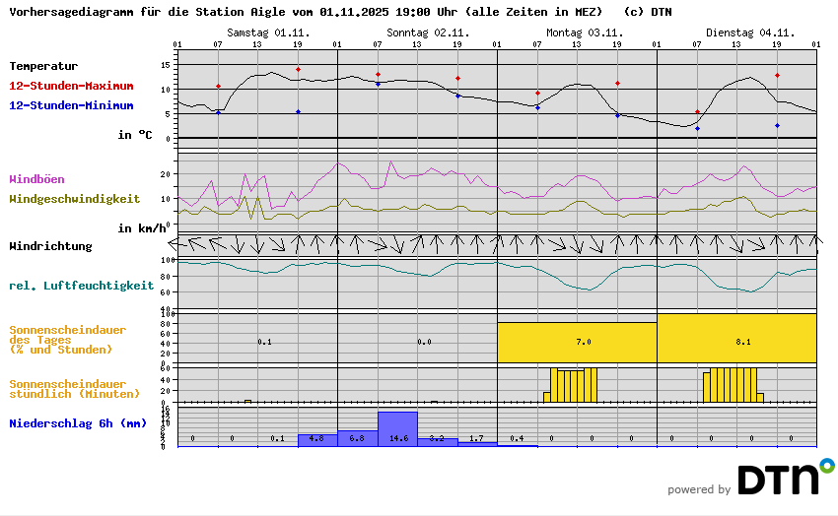Select the Montag 03.11. day heading
Screen dimensions: 838x516
pyautogui.click(x=587, y=32)
